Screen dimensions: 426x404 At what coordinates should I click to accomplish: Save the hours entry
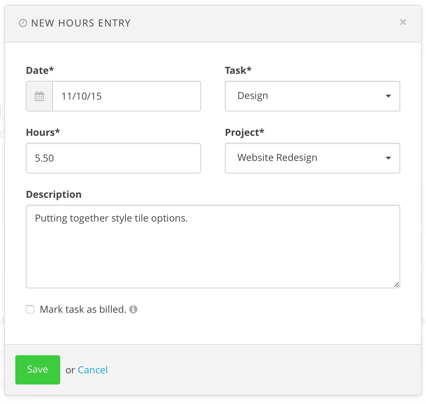(x=38, y=370)
